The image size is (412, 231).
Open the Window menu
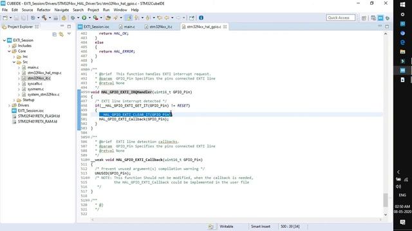(x=120, y=10)
